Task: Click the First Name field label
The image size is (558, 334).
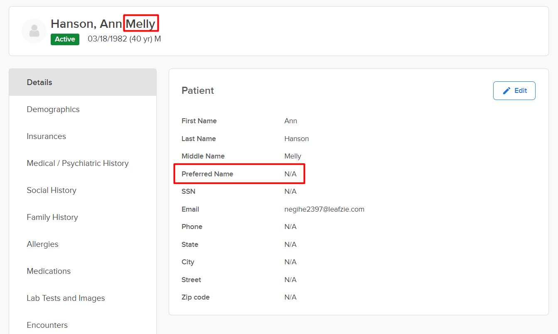Action: click(199, 121)
